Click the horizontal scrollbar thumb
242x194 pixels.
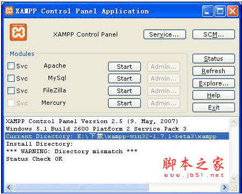click(81, 188)
